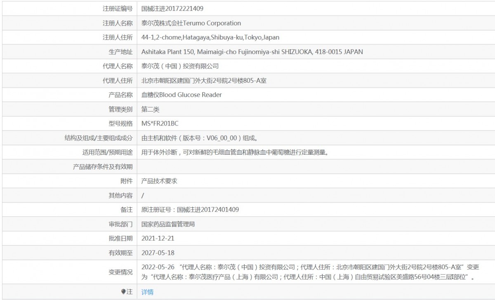Viewport: 495px width, 300px height.
Task: Select 国家药品监督管理局 approval department
Action: (x=168, y=224)
